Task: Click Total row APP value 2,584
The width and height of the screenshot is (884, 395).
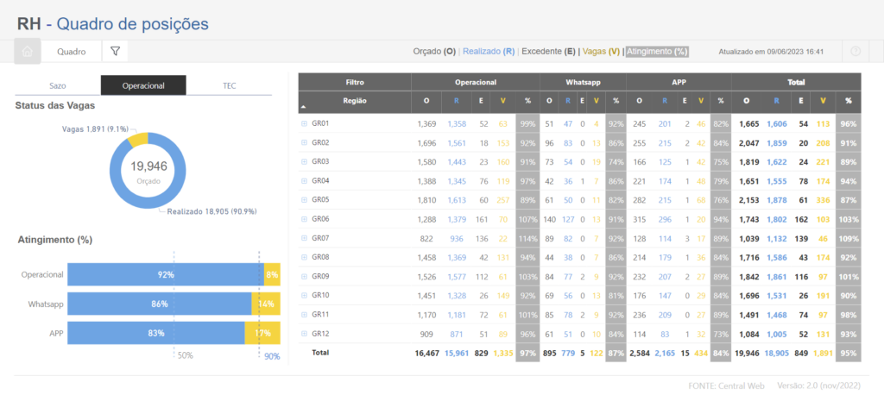Action: tap(640, 354)
